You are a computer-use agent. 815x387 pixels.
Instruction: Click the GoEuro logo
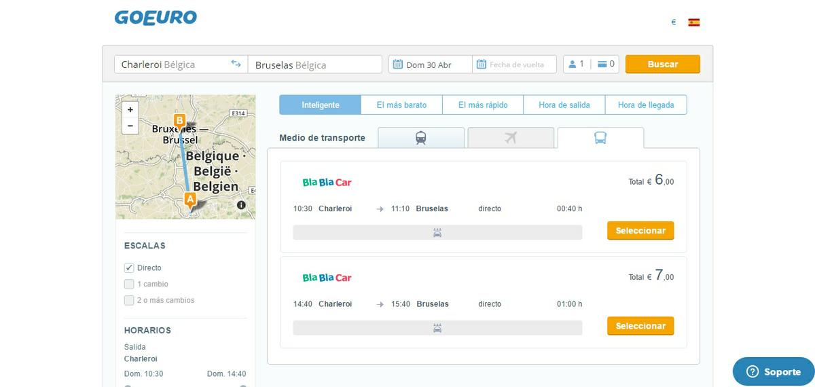tap(156, 18)
